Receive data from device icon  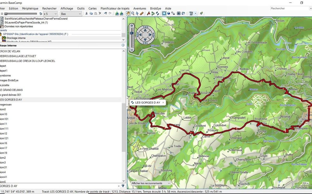[x=121, y=13]
